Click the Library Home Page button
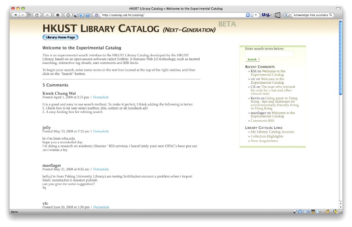352x227 pixels. pos(60,37)
